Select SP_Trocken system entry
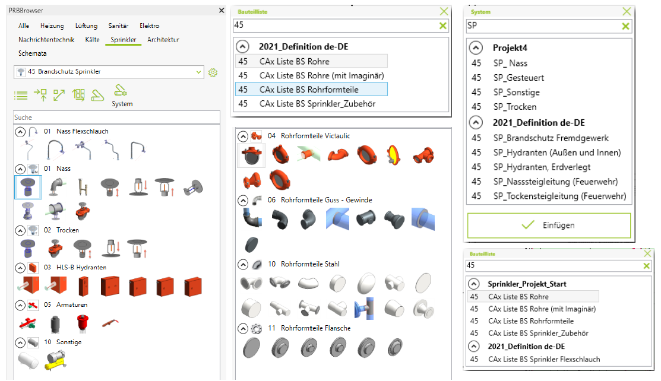The height and width of the screenshot is (381, 661). point(515,107)
